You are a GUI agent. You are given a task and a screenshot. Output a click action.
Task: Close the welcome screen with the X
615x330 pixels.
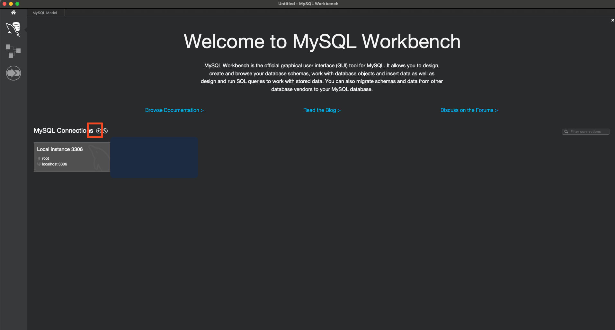click(x=612, y=20)
